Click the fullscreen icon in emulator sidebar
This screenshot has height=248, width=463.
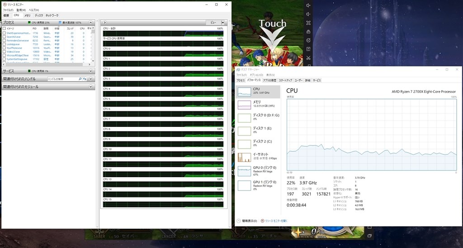point(308,23)
